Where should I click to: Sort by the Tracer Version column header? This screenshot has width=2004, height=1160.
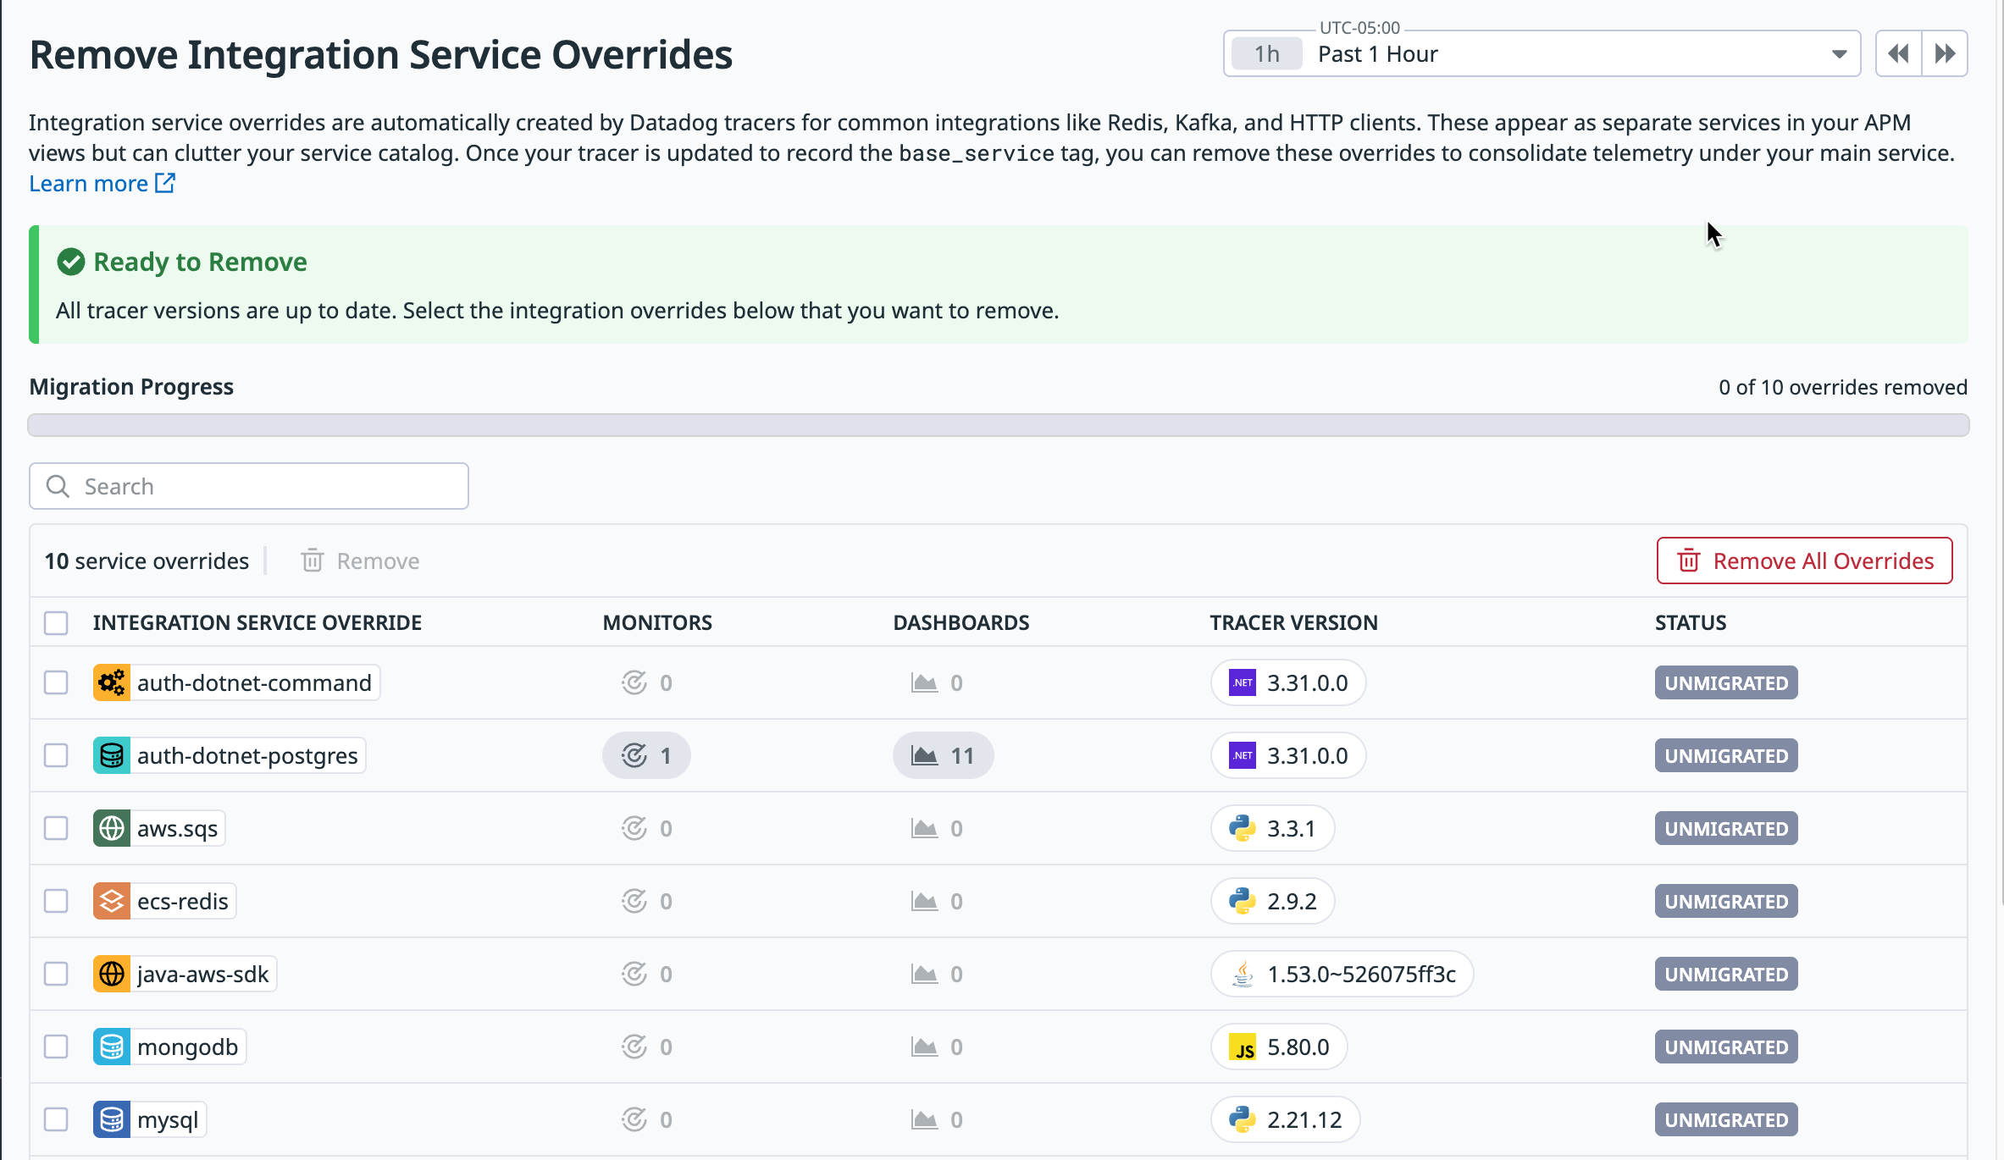[x=1293, y=623]
